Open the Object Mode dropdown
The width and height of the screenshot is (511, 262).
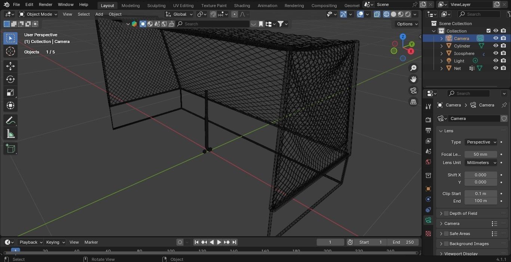(x=38, y=14)
